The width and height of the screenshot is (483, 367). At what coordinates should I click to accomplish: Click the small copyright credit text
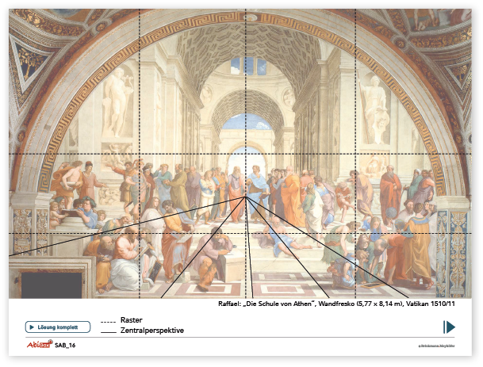pyautogui.click(x=436, y=346)
